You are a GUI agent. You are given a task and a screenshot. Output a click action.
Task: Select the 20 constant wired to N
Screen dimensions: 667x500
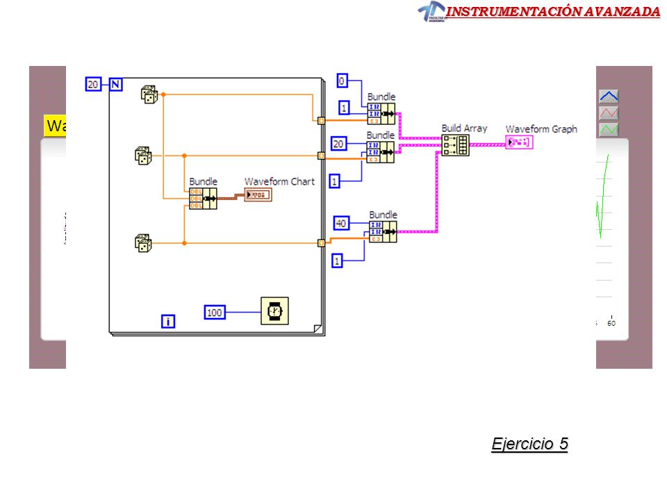pos(93,84)
